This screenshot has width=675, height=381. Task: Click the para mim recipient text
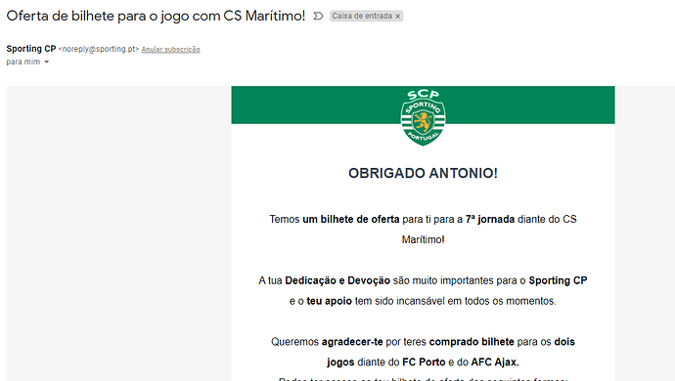click(x=23, y=62)
